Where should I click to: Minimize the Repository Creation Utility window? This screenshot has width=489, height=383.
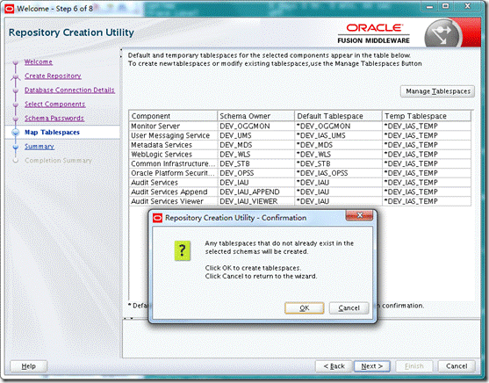point(430,6)
